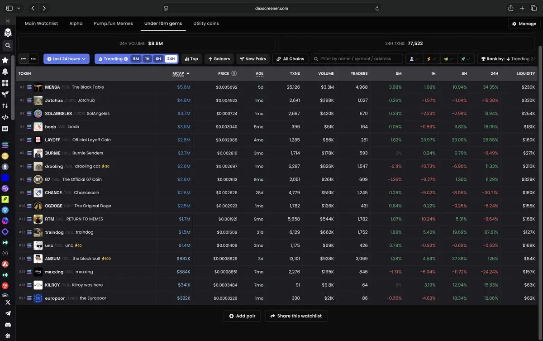This screenshot has width=543, height=341.
Task: Click Share this watchlist button
Action: coord(296,316)
